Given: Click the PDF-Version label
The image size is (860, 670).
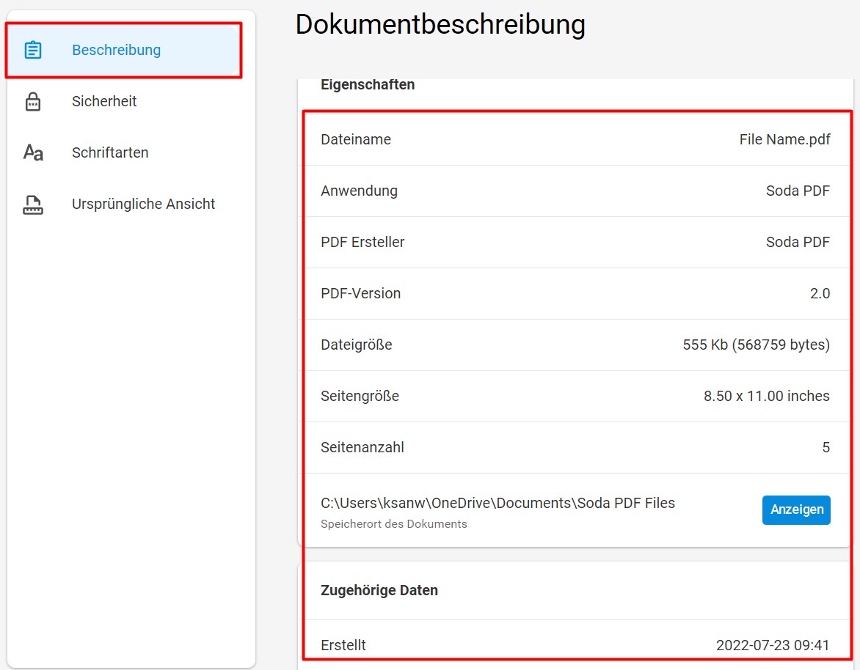Looking at the screenshot, I should click(x=361, y=293).
